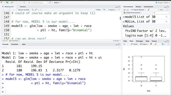The width and height of the screenshot is (171, 96).
Task: Open the (Untitled) section navigator dropdown
Action: [14, 41]
